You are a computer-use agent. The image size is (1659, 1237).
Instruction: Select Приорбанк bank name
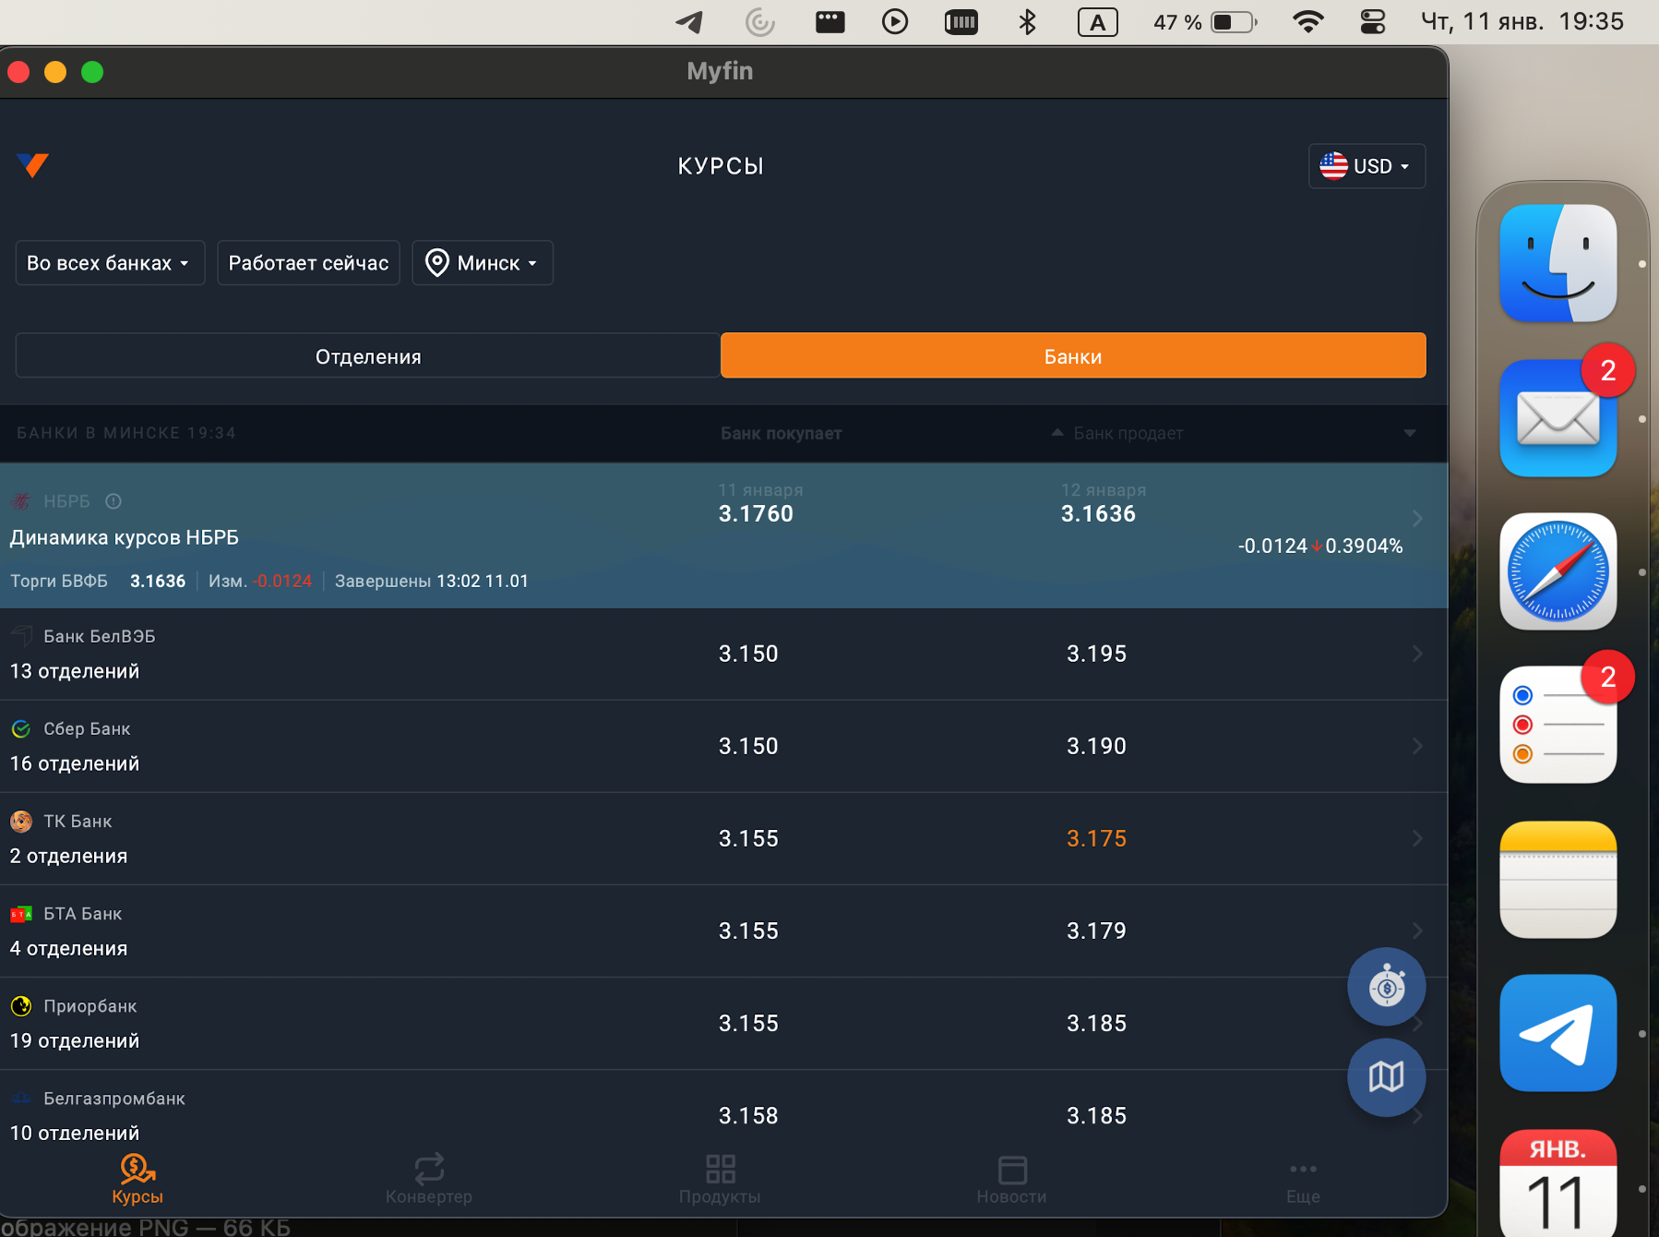[x=90, y=1006]
